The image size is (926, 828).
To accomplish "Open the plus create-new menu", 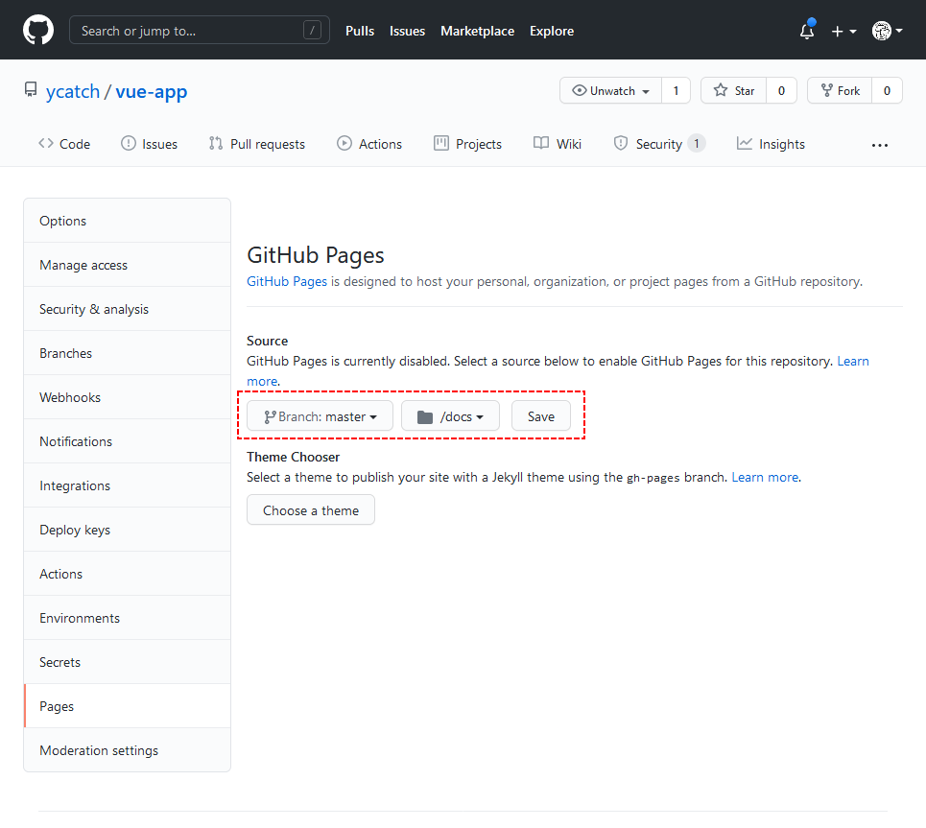I will 843,32.
